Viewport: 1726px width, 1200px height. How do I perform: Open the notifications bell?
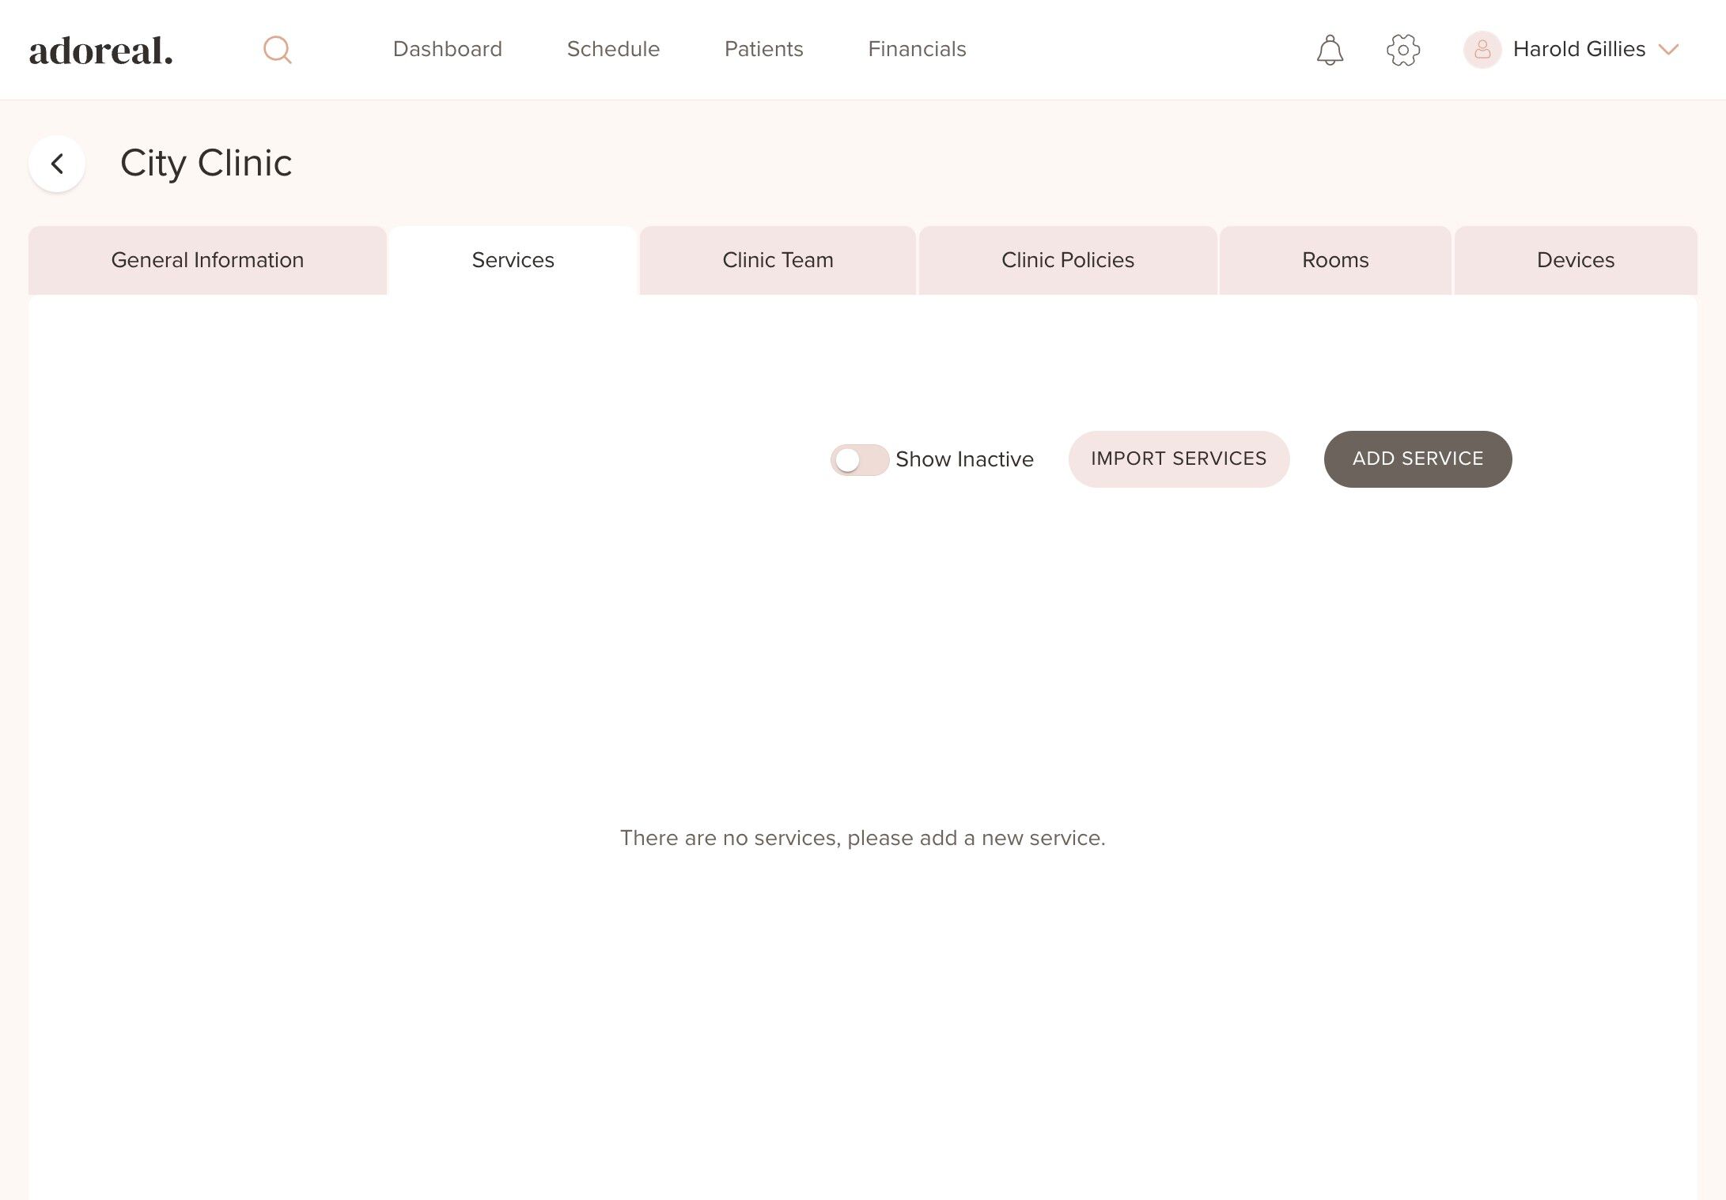1330,50
